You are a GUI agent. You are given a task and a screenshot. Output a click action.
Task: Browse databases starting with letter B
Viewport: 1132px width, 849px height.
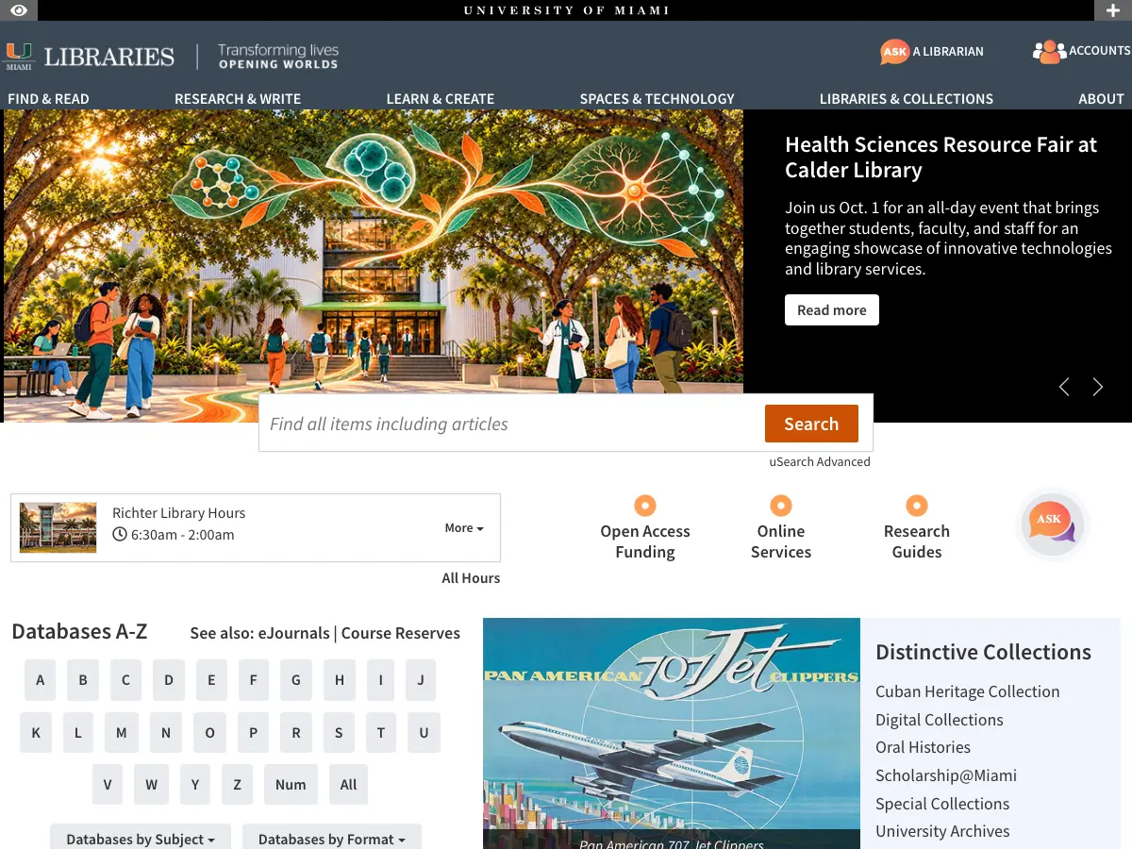click(x=83, y=680)
